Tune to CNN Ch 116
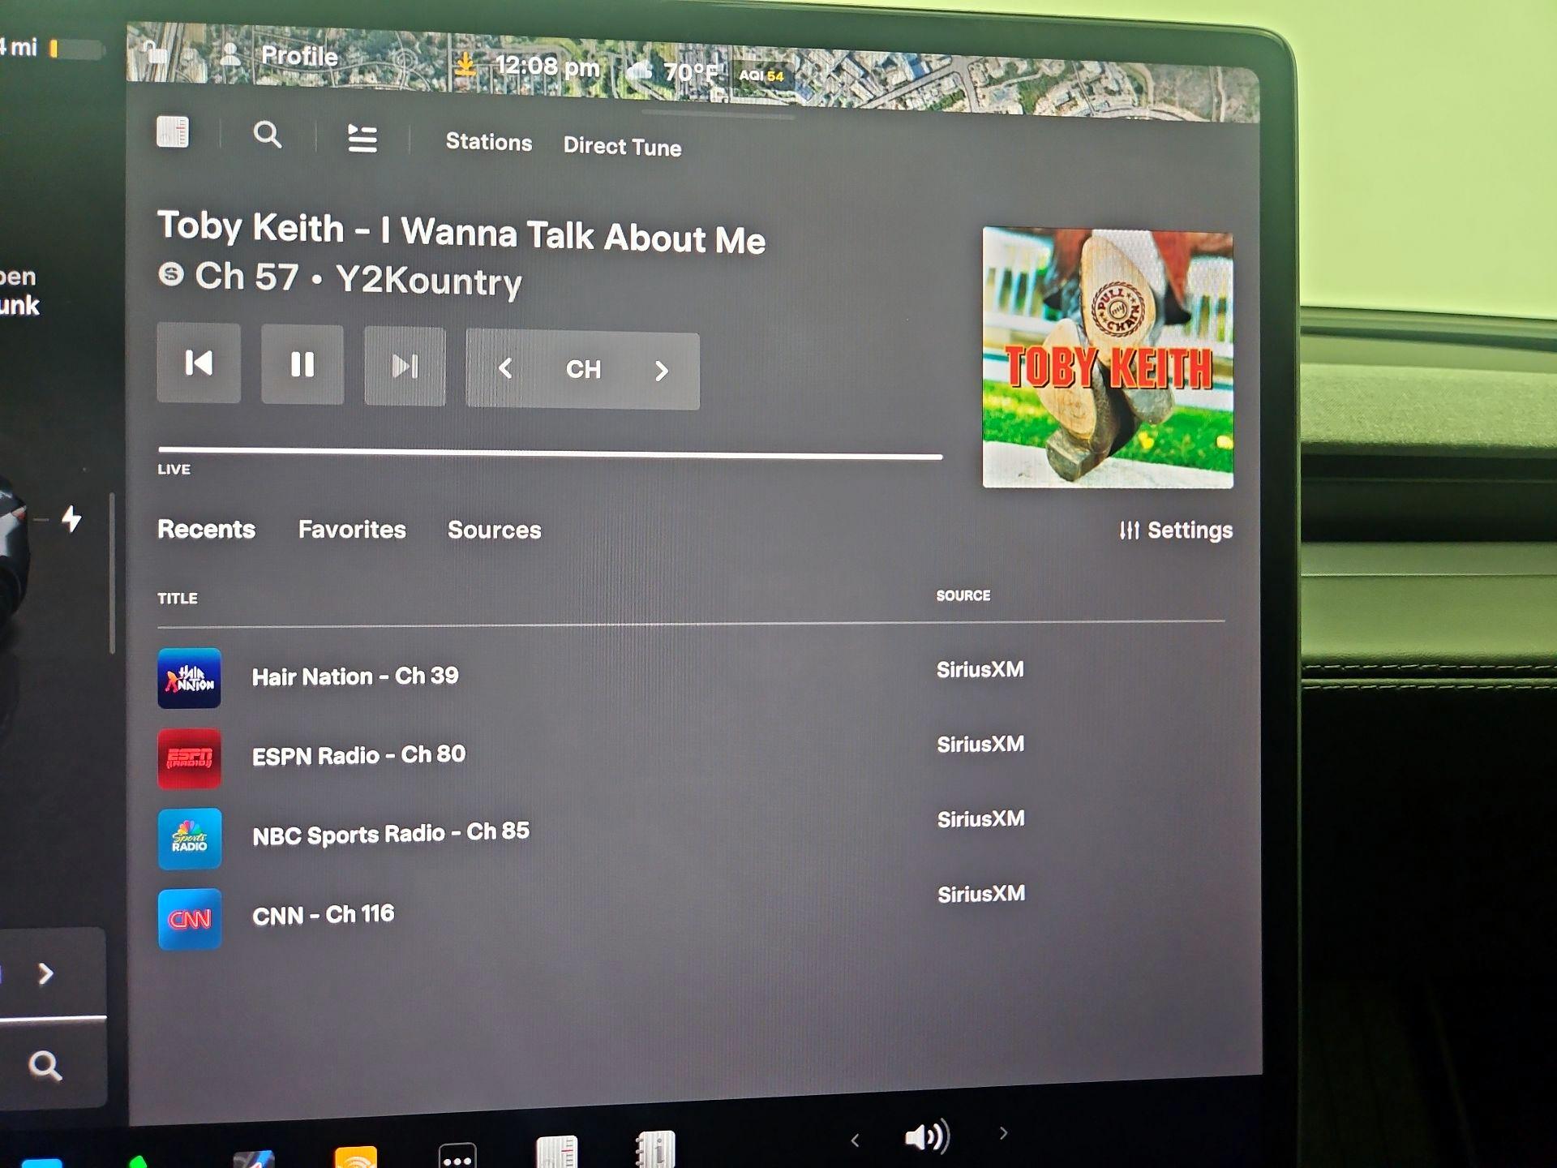This screenshot has width=1557, height=1168. tap(323, 915)
